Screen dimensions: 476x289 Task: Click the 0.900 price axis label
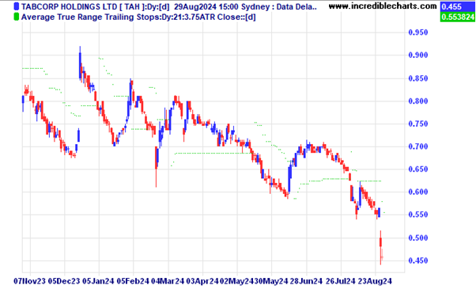[x=418, y=55]
